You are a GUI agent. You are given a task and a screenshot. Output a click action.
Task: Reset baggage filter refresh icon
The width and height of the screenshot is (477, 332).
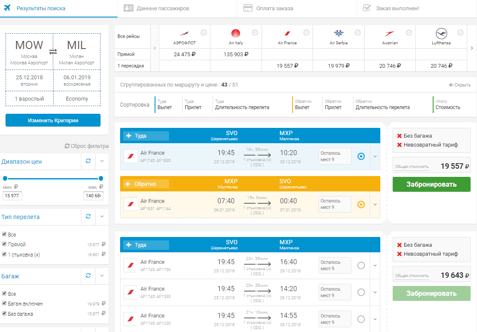coord(88,276)
